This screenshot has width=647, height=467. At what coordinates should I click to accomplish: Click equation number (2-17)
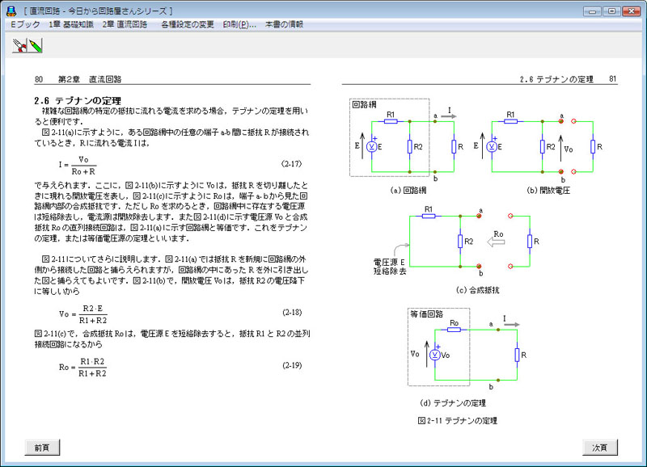pyautogui.click(x=292, y=164)
